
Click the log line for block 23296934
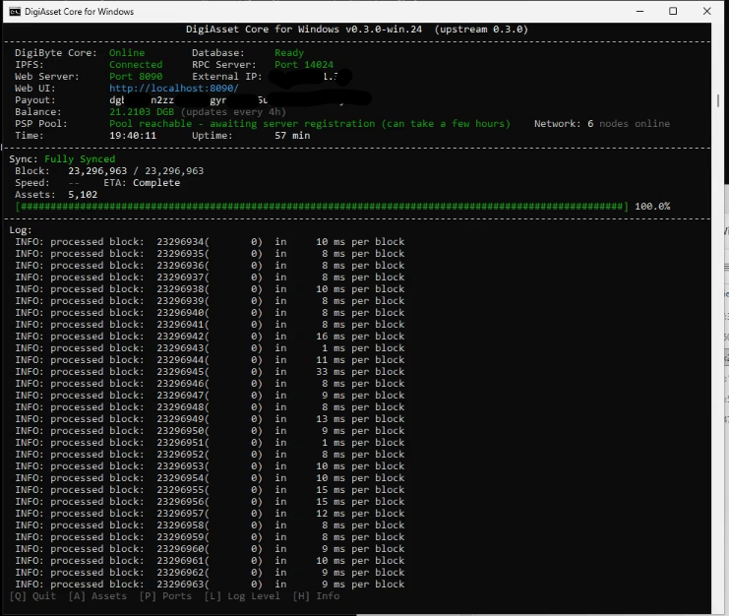[x=210, y=242]
